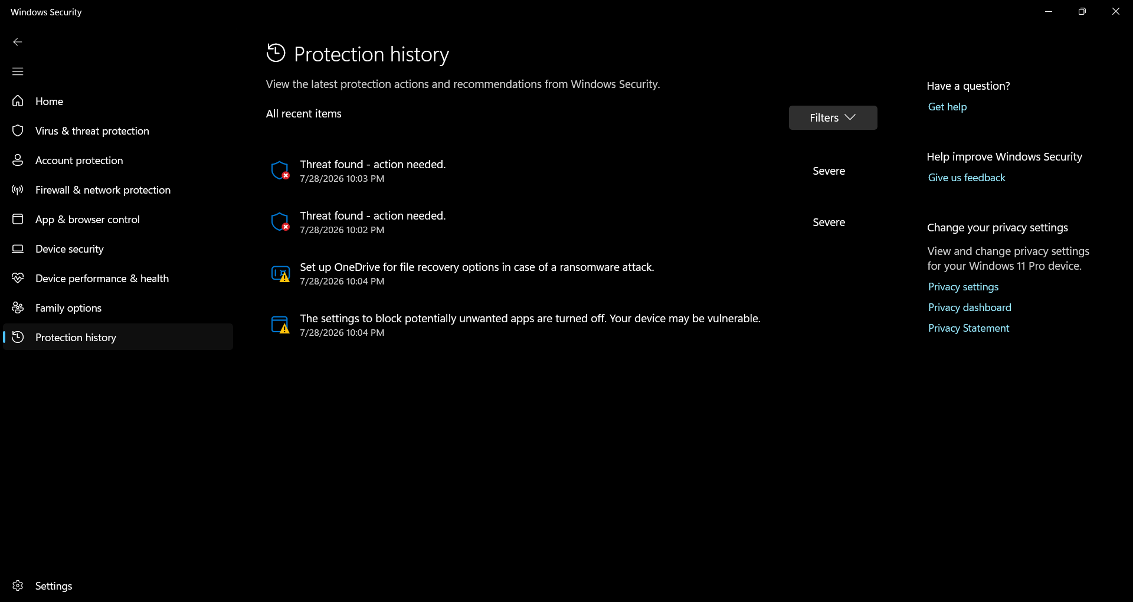Click the All recent items label
The height and width of the screenshot is (602, 1133).
303,113
